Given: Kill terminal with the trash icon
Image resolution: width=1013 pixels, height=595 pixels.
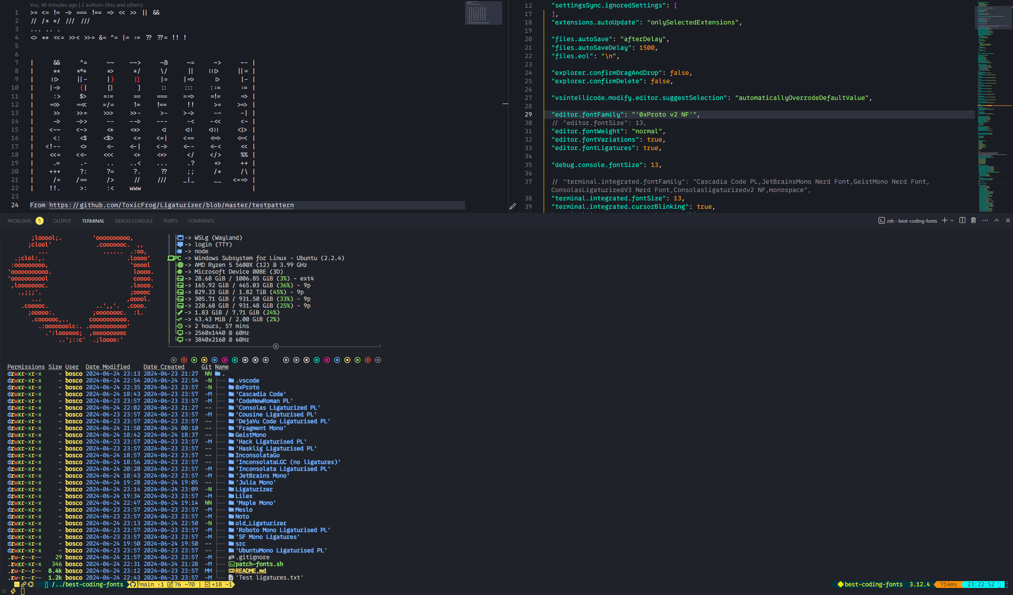Looking at the screenshot, I should tap(973, 220).
